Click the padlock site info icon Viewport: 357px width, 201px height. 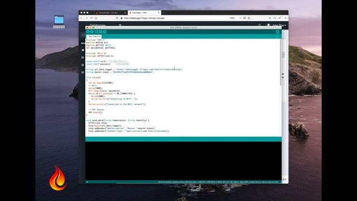122,18
